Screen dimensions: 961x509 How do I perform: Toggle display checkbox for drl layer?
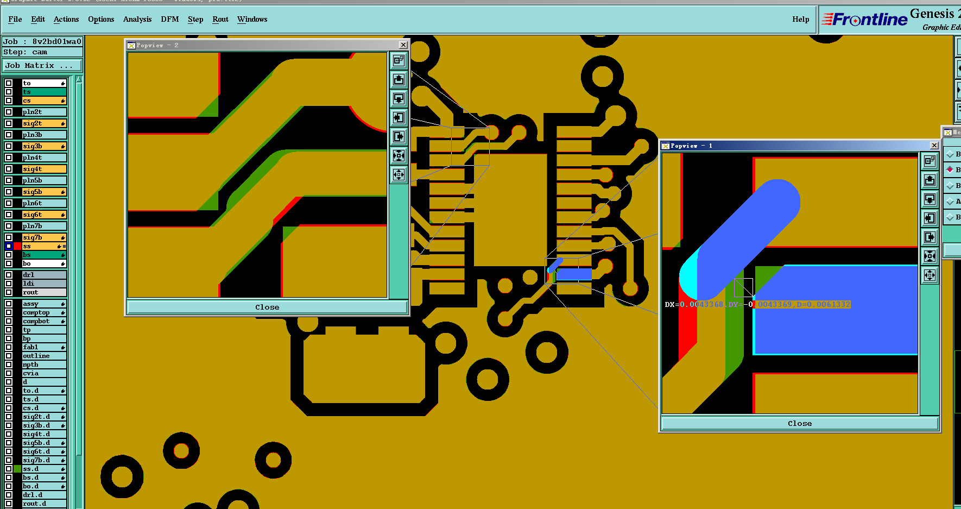(x=9, y=275)
